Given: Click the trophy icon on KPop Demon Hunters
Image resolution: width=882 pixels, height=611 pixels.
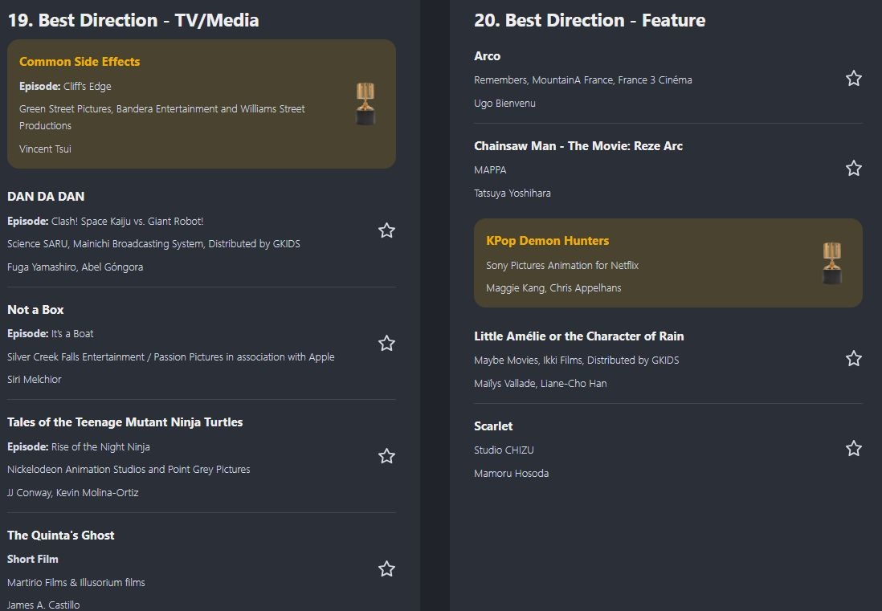Looking at the screenshot, I should tap(832, 263).
